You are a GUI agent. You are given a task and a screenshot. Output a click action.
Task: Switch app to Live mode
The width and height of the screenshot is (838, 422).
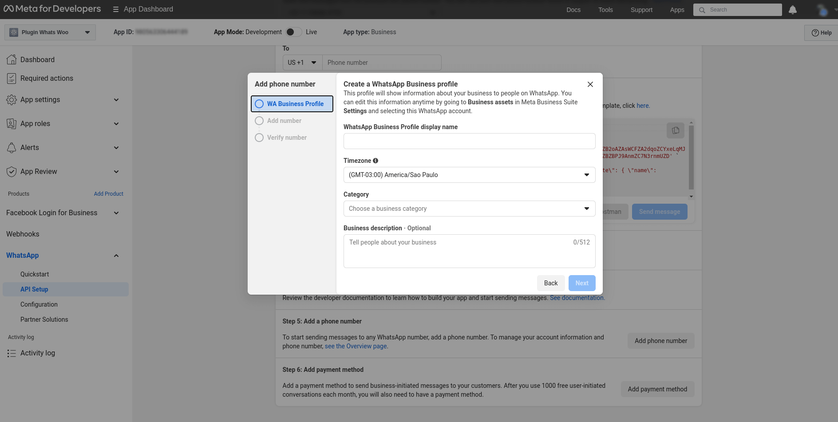[x=293, y=32]
